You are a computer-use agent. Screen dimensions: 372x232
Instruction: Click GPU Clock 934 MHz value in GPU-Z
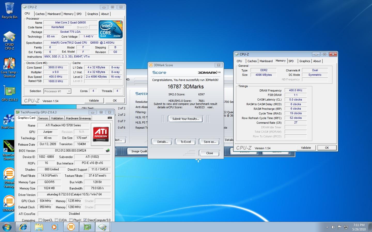(x=45, y=201)
